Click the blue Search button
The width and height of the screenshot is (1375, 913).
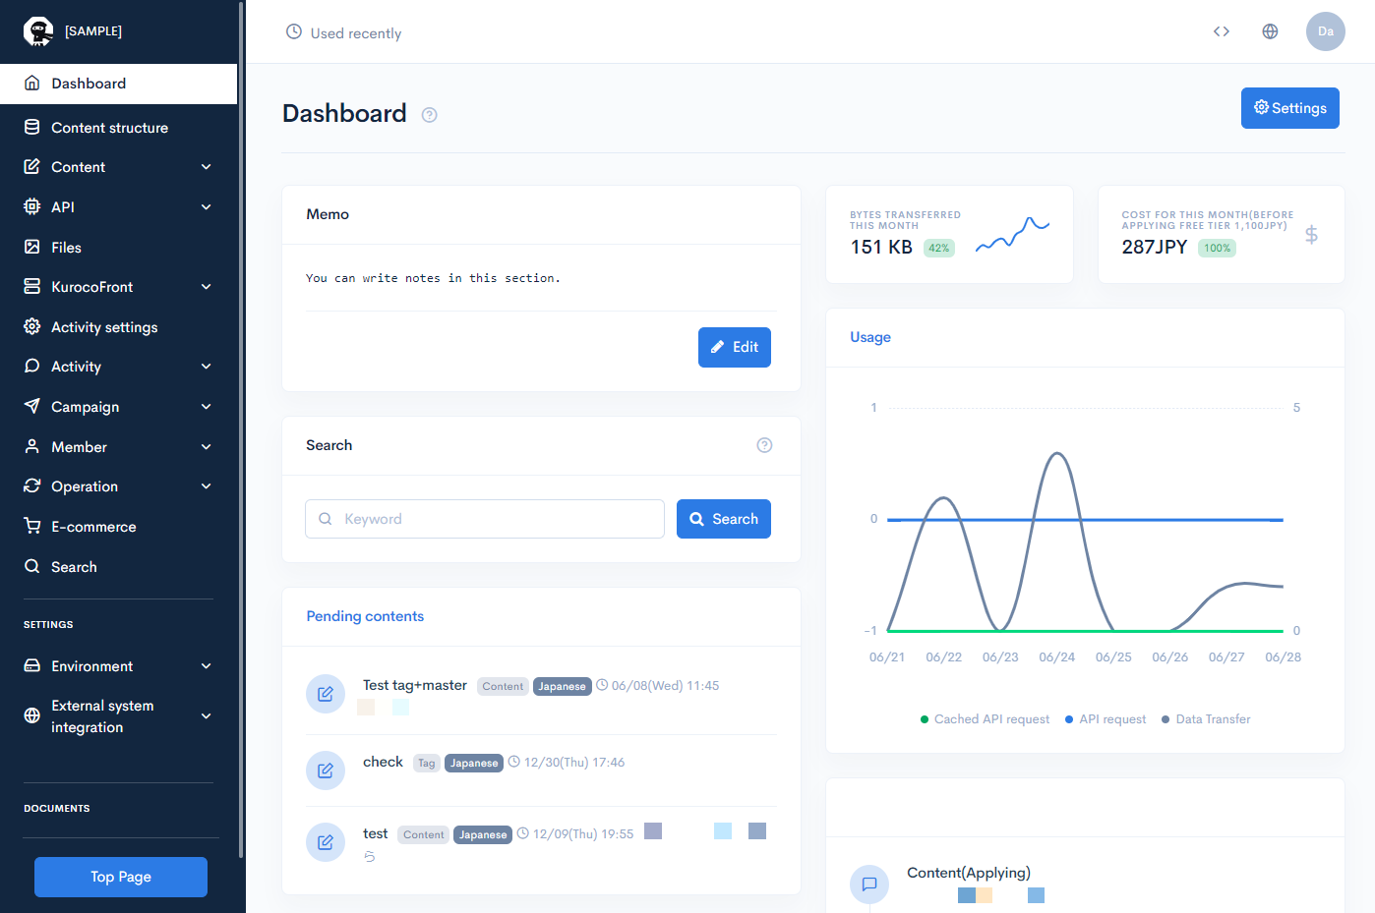(x=723, y=519)
